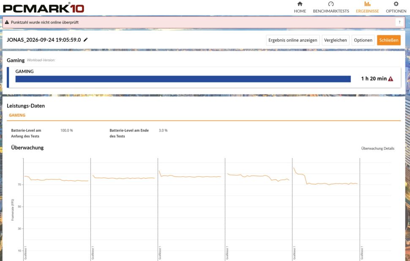The width and height of the screenshot is (410, 261).
Task: Open the Überwachung Details link
Action: [x=378, y=148]
